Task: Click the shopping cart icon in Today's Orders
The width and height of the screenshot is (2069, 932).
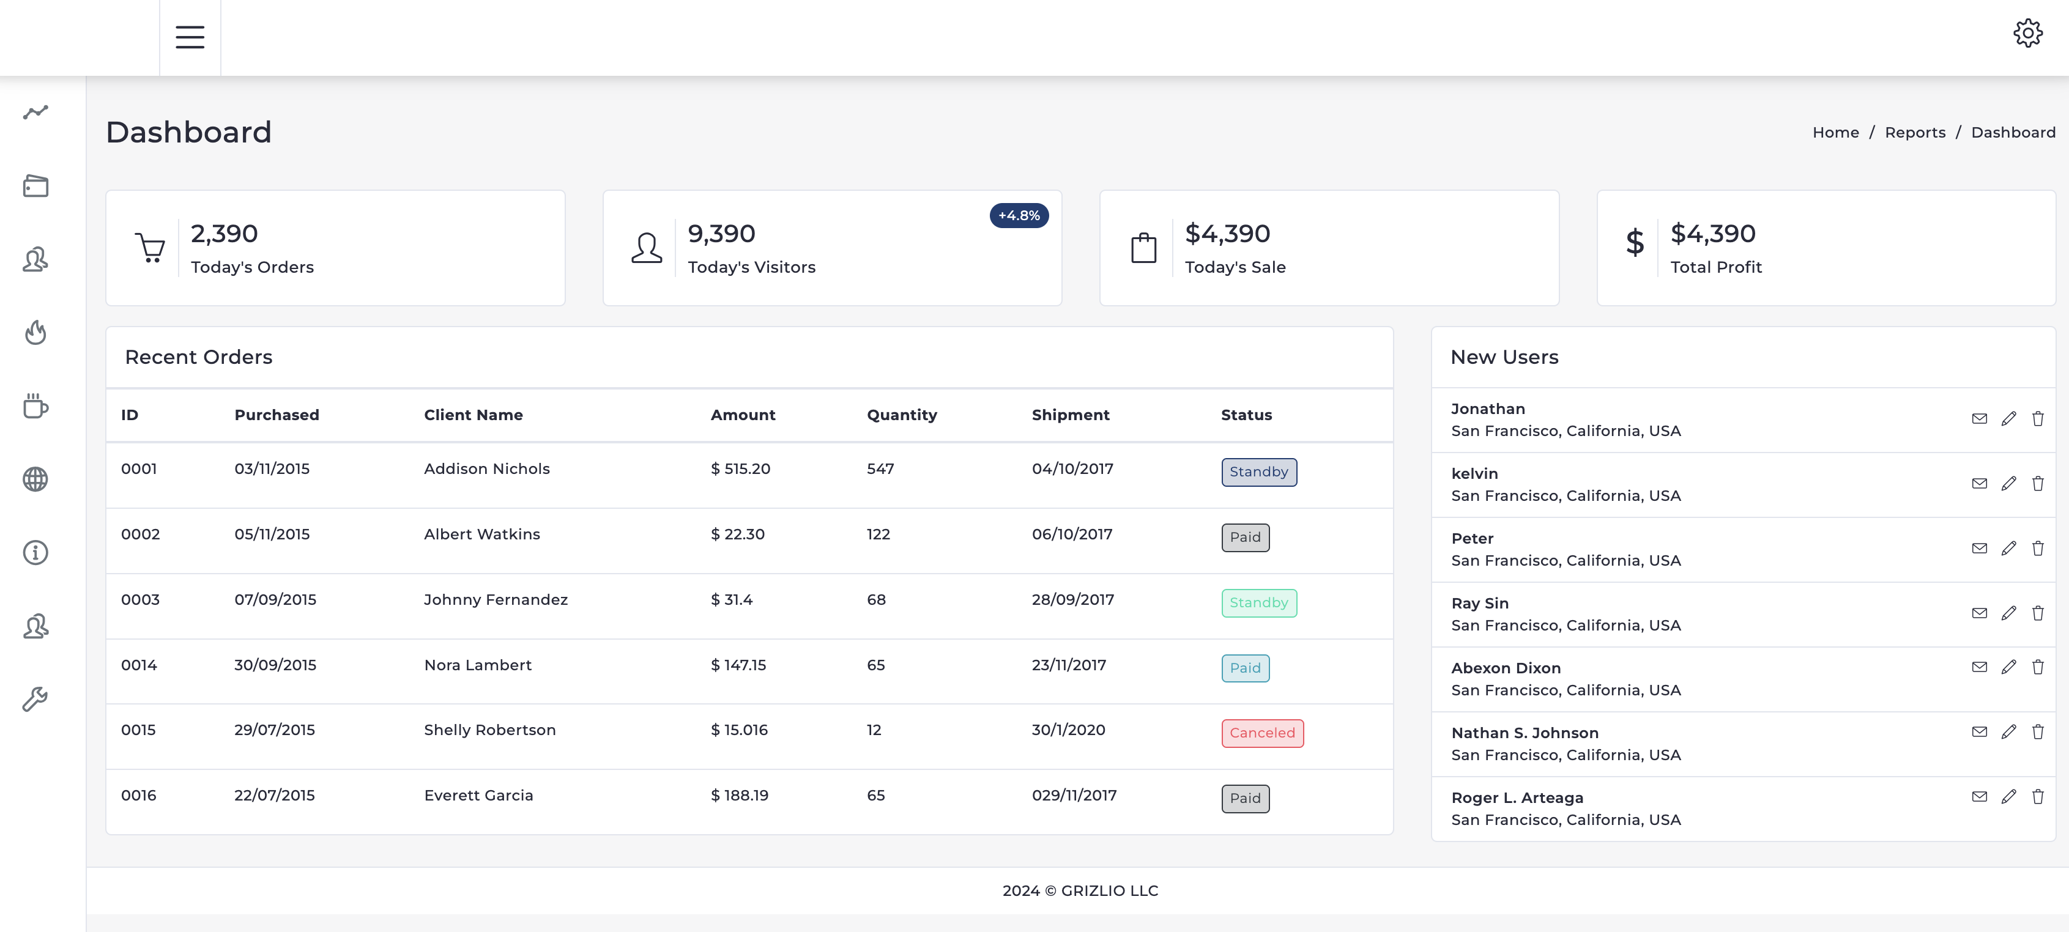Action: click(149, 248)
